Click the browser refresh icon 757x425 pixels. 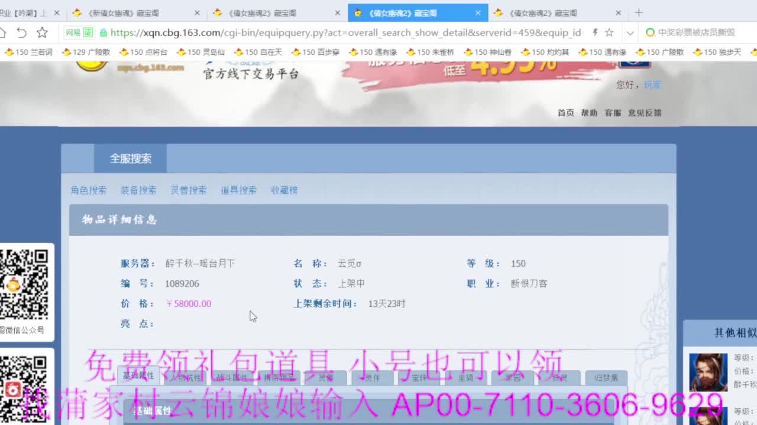[x=21, y=33]
